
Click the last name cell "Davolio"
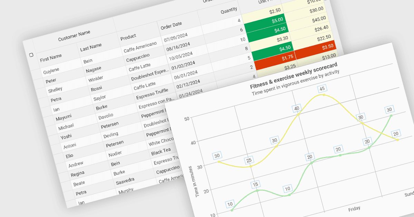(x=106, y=117)
